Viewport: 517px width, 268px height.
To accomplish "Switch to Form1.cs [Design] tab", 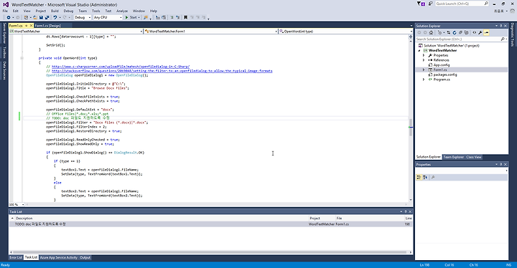I will 48,26.
